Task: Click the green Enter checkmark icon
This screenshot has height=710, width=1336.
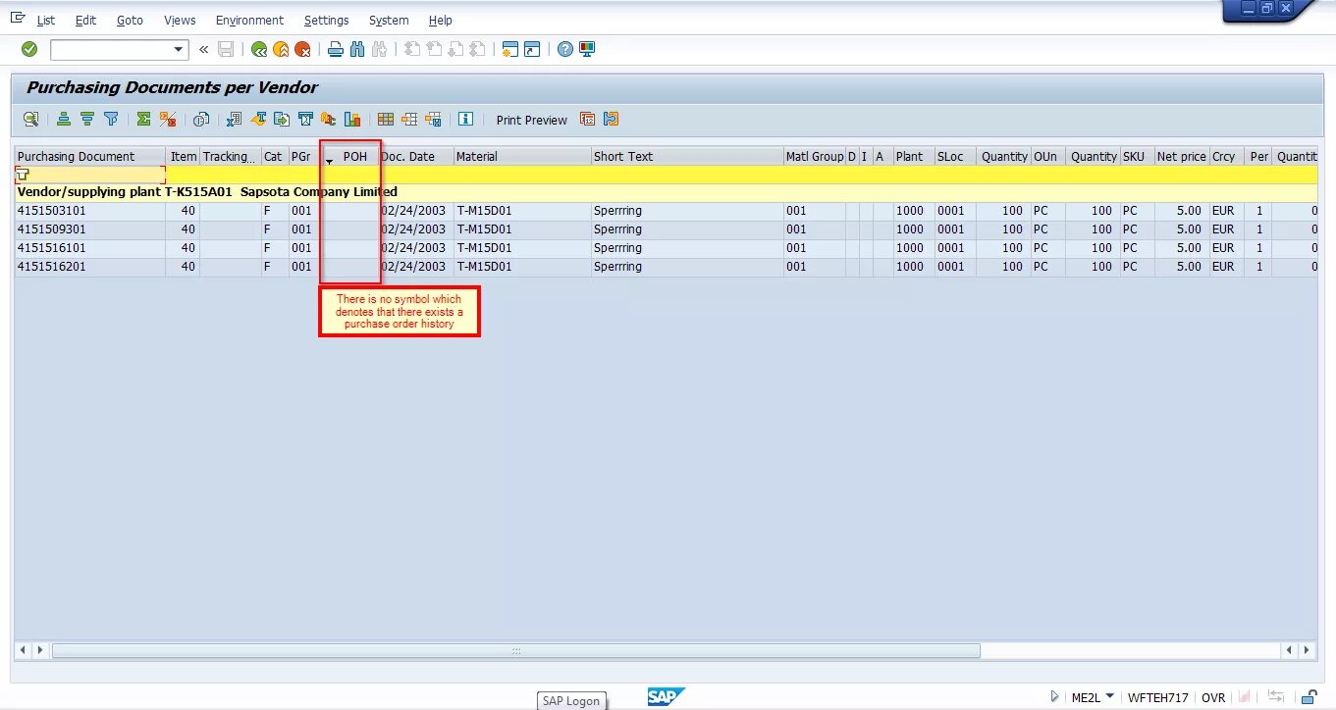Action: tap(29, 49)
